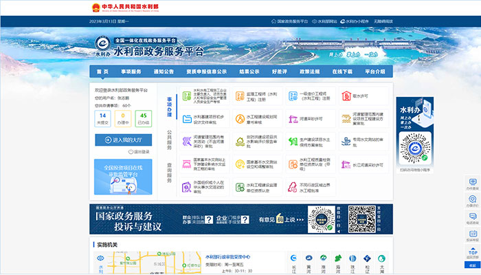This screenshot has width=481, height=275.
Task: Open 办事评价 in right floating sidebar
Action: pos(473,201)
